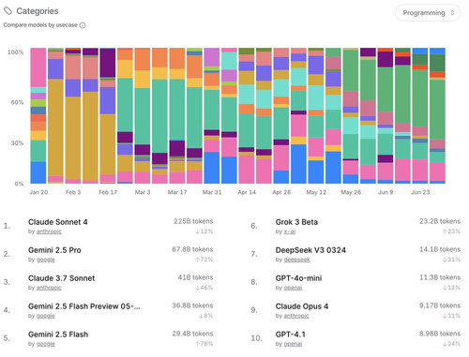
Task: Click the Compare models by usecase subtitle
Action: (40, 25)
